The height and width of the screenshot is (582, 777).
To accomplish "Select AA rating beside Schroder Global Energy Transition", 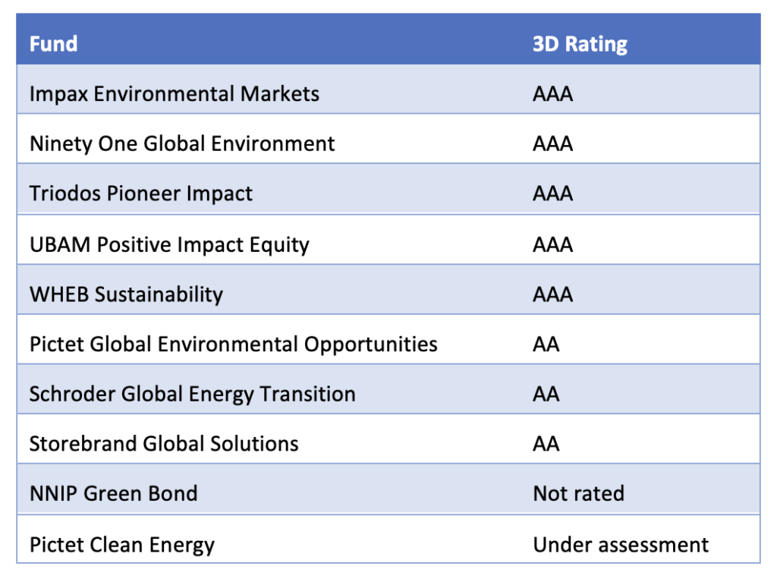I will (x=546, y=394).
